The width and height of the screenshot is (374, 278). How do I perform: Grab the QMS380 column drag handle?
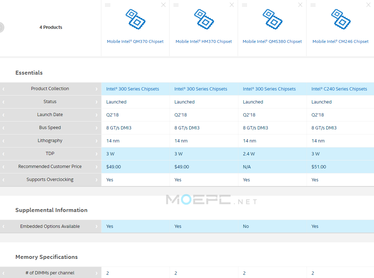point(245,5)
